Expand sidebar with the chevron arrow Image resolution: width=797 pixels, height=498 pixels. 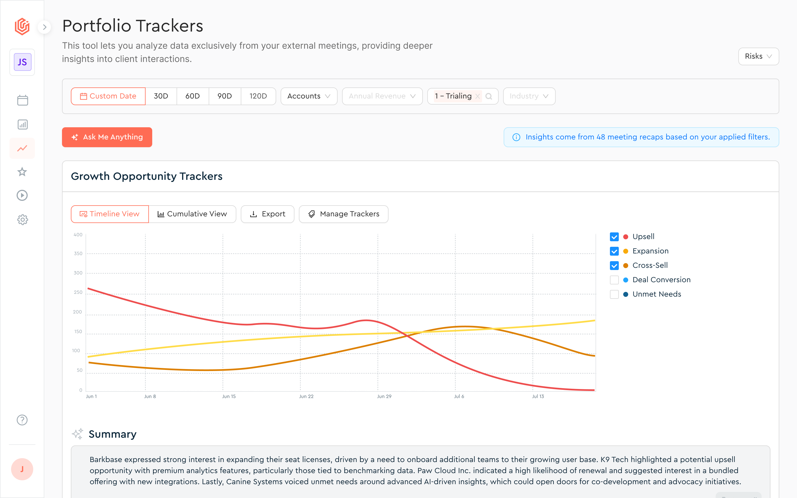point(45,27)
